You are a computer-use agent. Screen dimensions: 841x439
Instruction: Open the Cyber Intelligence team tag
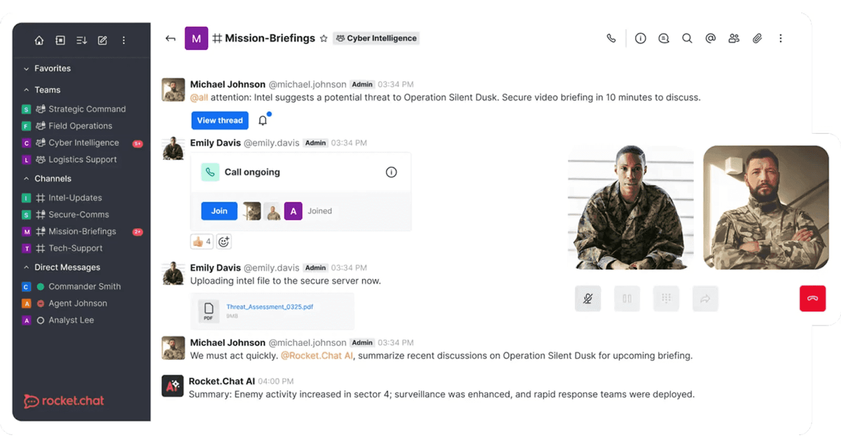pyautogui.click(x=376, y=38)
